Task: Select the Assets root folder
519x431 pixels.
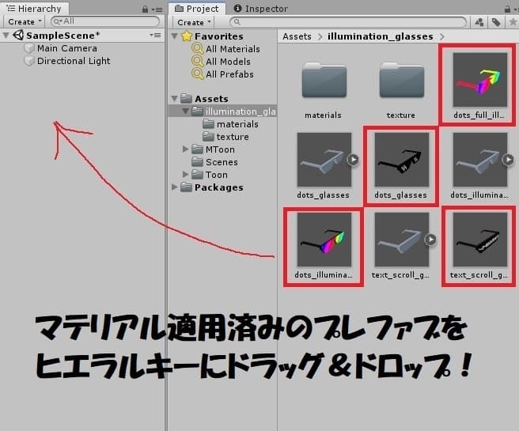Action: point(211,99)
